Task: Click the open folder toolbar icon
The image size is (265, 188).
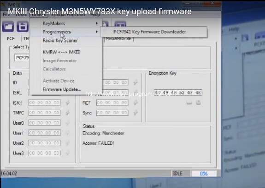Action: coord(8,27)
